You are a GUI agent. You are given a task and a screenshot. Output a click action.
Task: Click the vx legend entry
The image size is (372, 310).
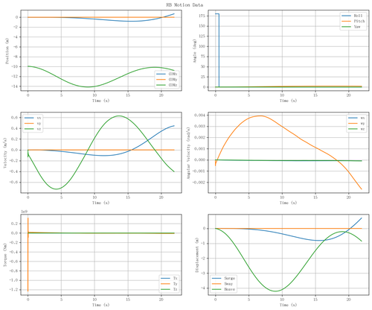[x=33, y=118]
